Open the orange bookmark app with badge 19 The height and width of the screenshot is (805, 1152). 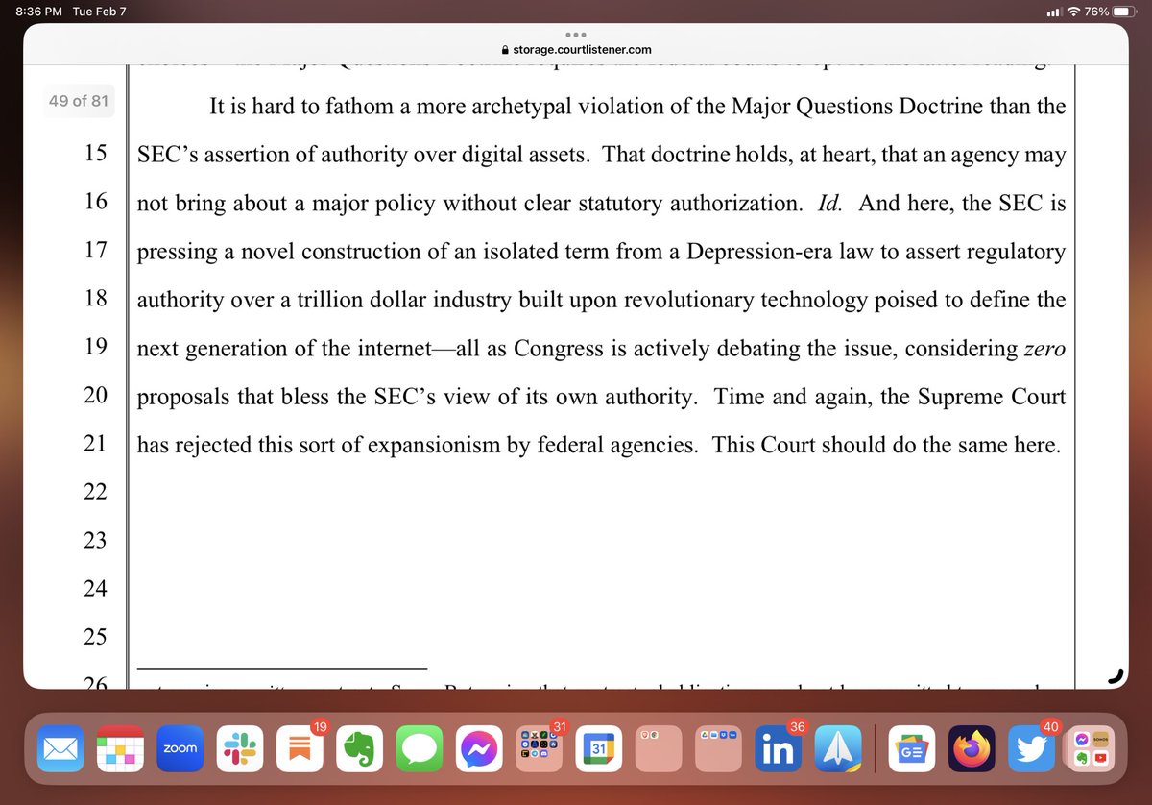coord(299,748)
